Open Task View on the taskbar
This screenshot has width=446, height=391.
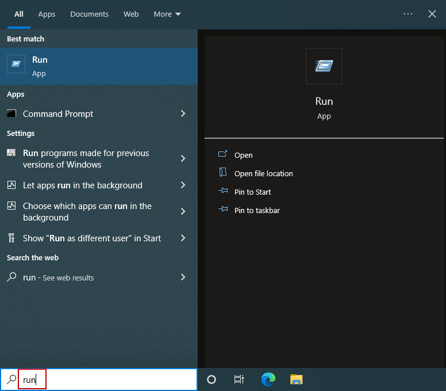[239, 379]
